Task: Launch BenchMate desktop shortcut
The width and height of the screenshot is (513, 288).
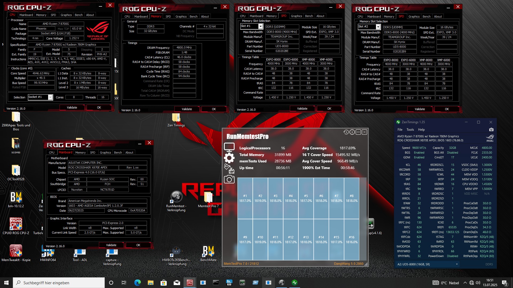Action: pos(208,254)
